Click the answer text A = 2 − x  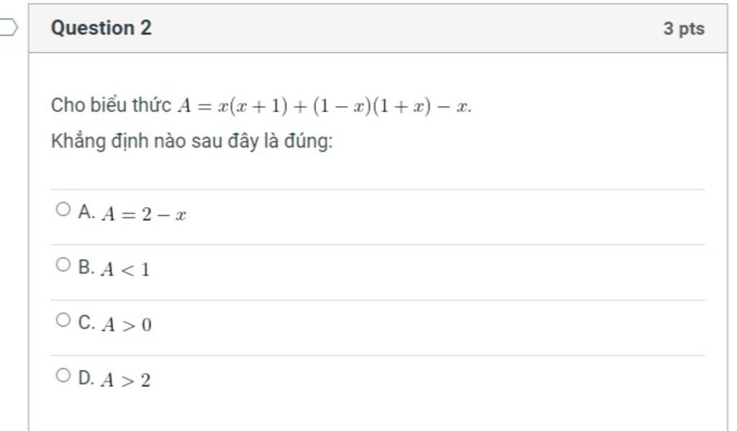click(144, 214)
